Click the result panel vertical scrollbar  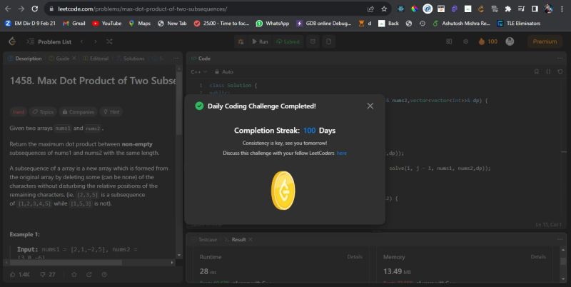pos(563,261)
